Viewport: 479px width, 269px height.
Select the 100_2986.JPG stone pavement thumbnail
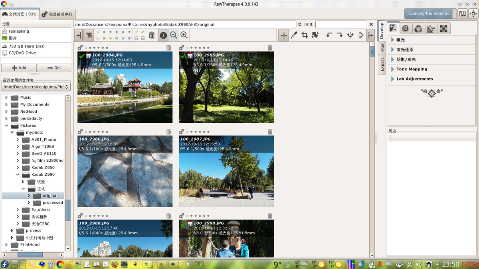pos(125,171)
